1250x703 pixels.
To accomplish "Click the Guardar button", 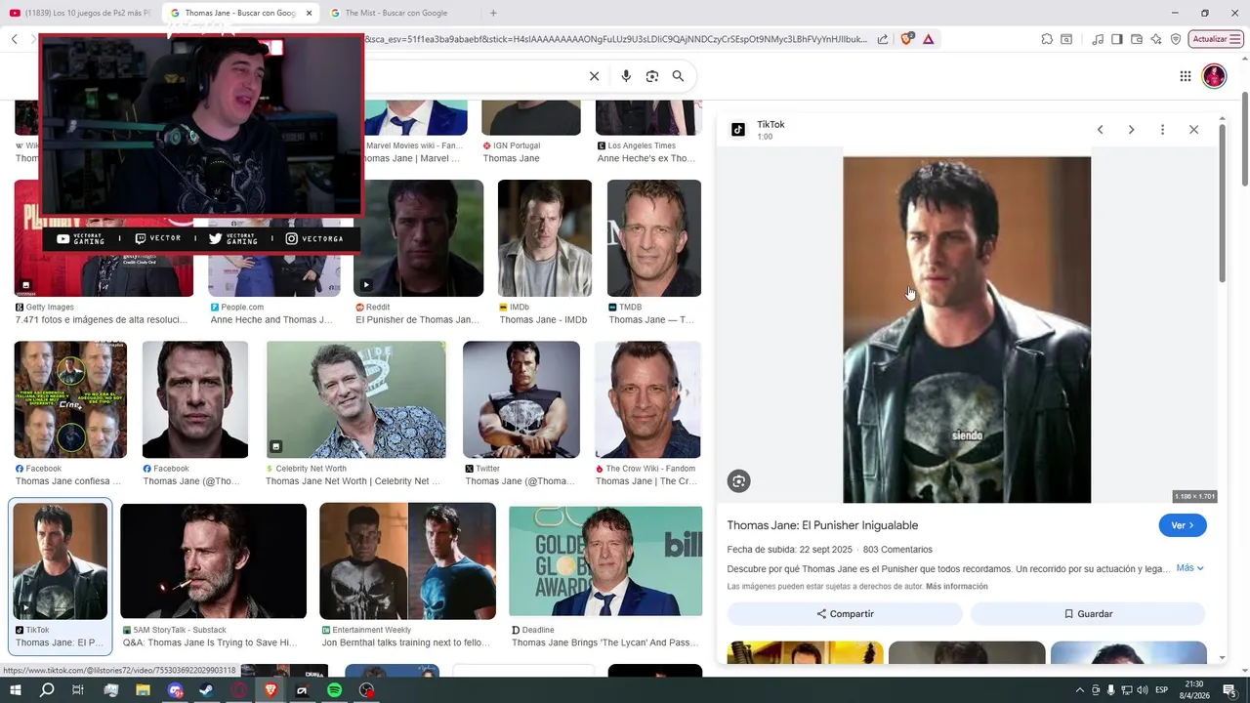I will [1088, 614].
